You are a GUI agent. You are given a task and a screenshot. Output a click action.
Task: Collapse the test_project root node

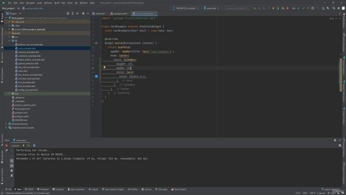pyautogui.click(x=6, y=18)
